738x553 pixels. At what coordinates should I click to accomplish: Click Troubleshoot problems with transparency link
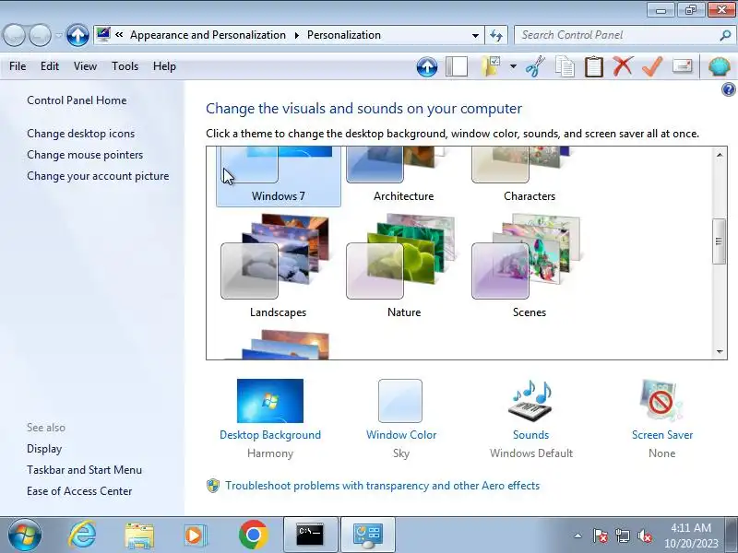[382, 486]
